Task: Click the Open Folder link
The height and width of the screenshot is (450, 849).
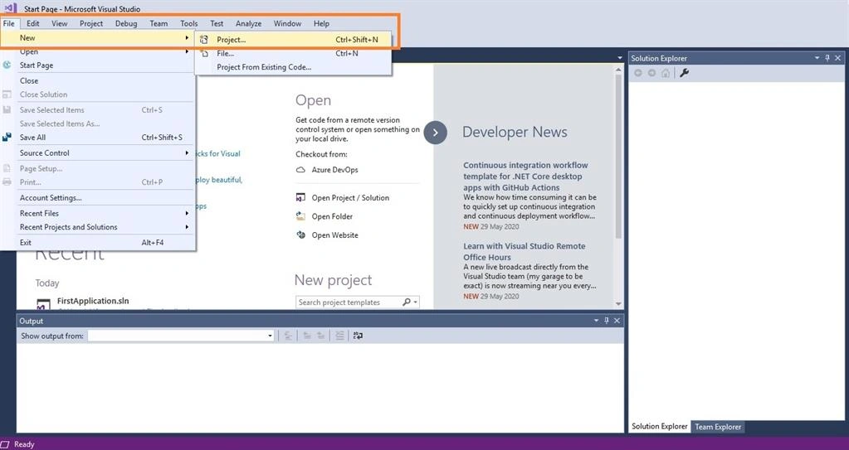Action: (332, 216)
